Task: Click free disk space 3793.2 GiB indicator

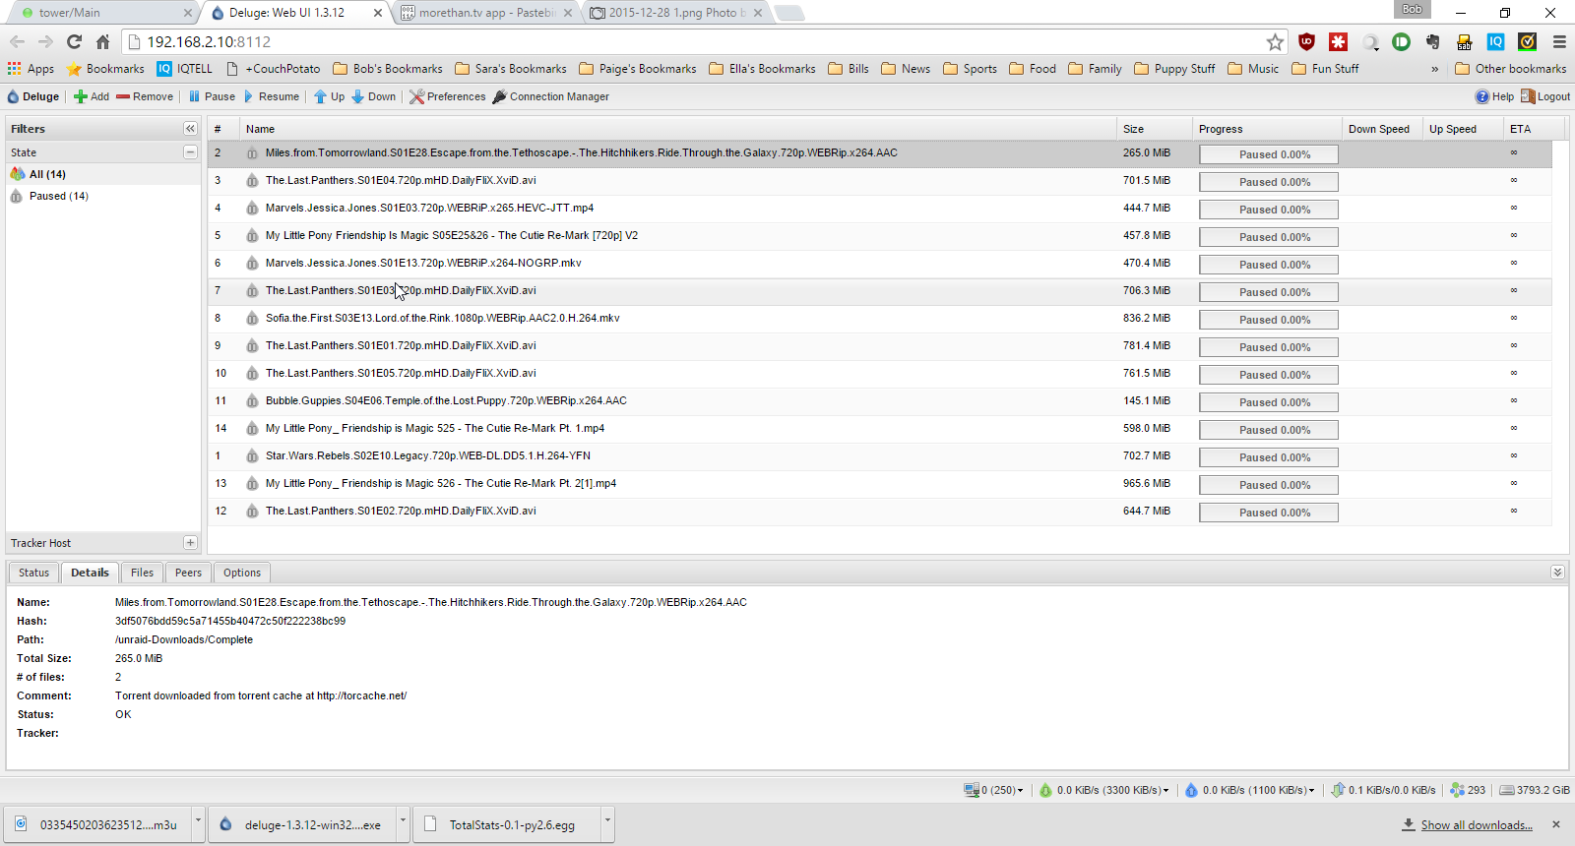Action: pos(1535,790)
